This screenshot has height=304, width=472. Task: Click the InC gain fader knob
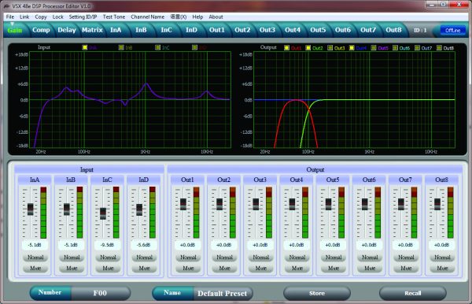pyautogui.click(x=103, y=213)
